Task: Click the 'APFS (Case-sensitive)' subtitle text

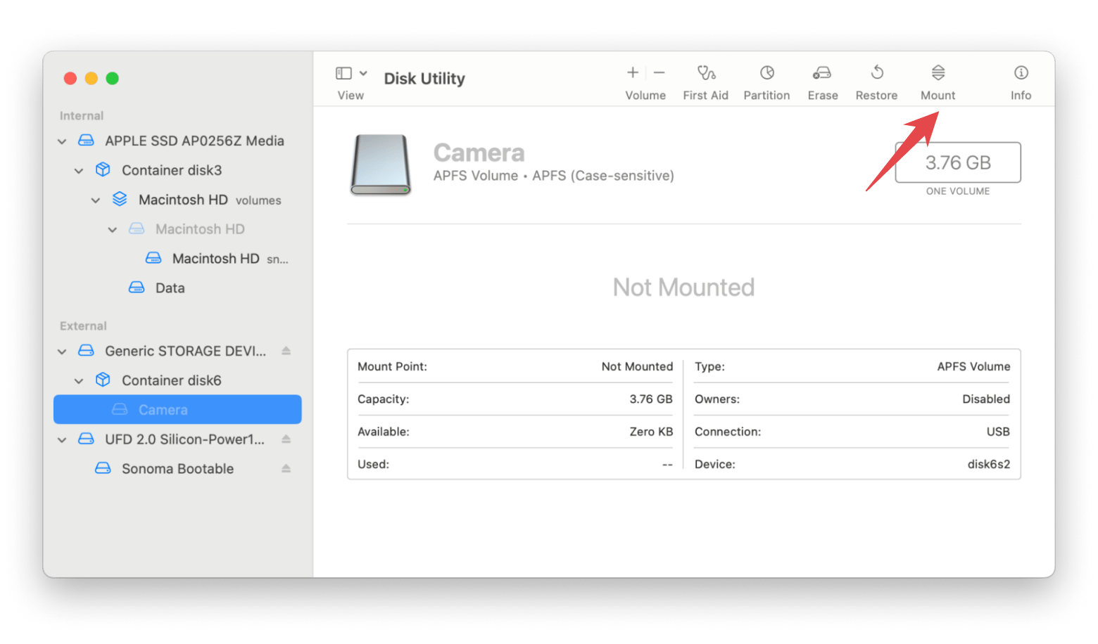Action: 603,176
